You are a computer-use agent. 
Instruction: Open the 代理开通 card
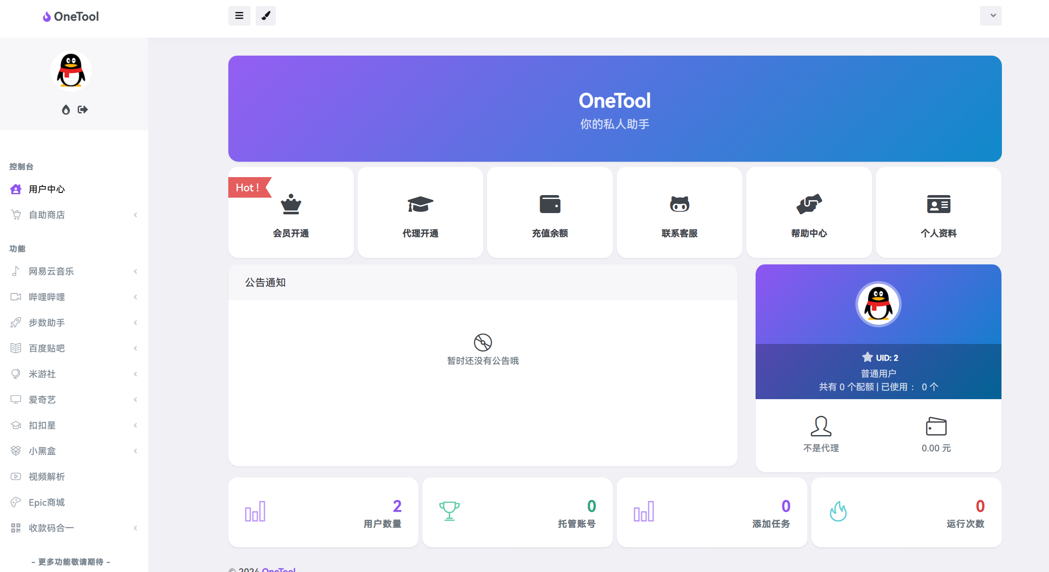tap(420, 213)
